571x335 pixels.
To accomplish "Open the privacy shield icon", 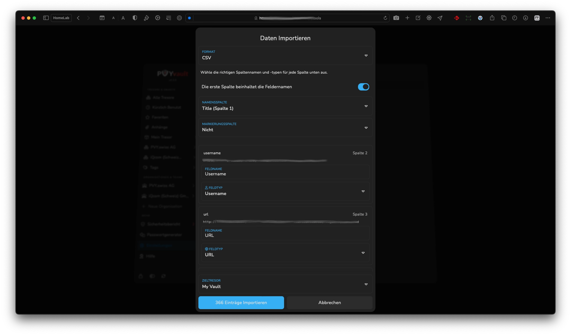I will pyautogui.click(x=135, y=18).
